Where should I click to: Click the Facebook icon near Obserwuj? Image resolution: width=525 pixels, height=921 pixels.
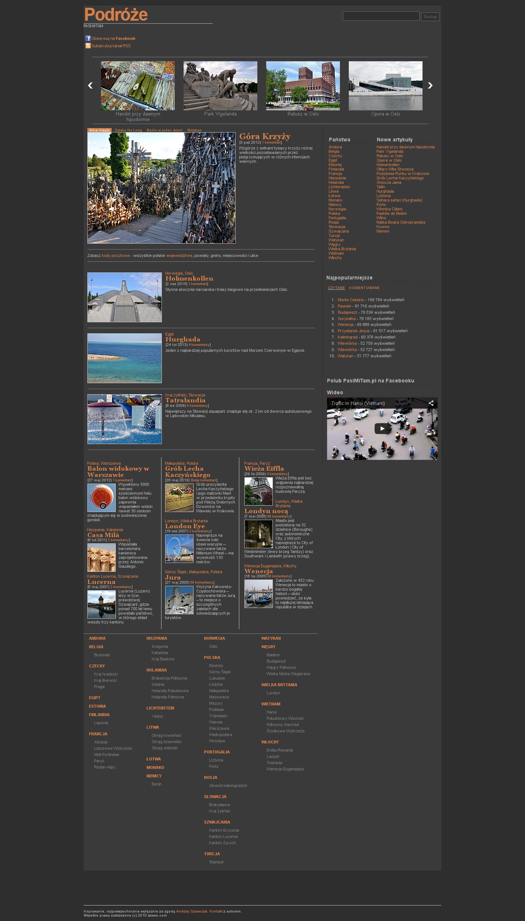(x=88, y=38)
